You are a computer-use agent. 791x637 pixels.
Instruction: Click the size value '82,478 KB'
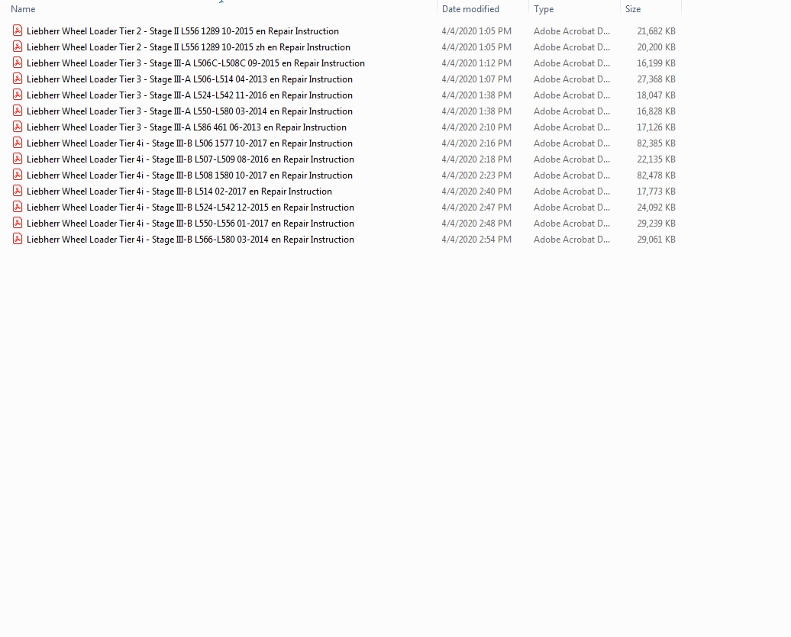[x=657, y=175]
